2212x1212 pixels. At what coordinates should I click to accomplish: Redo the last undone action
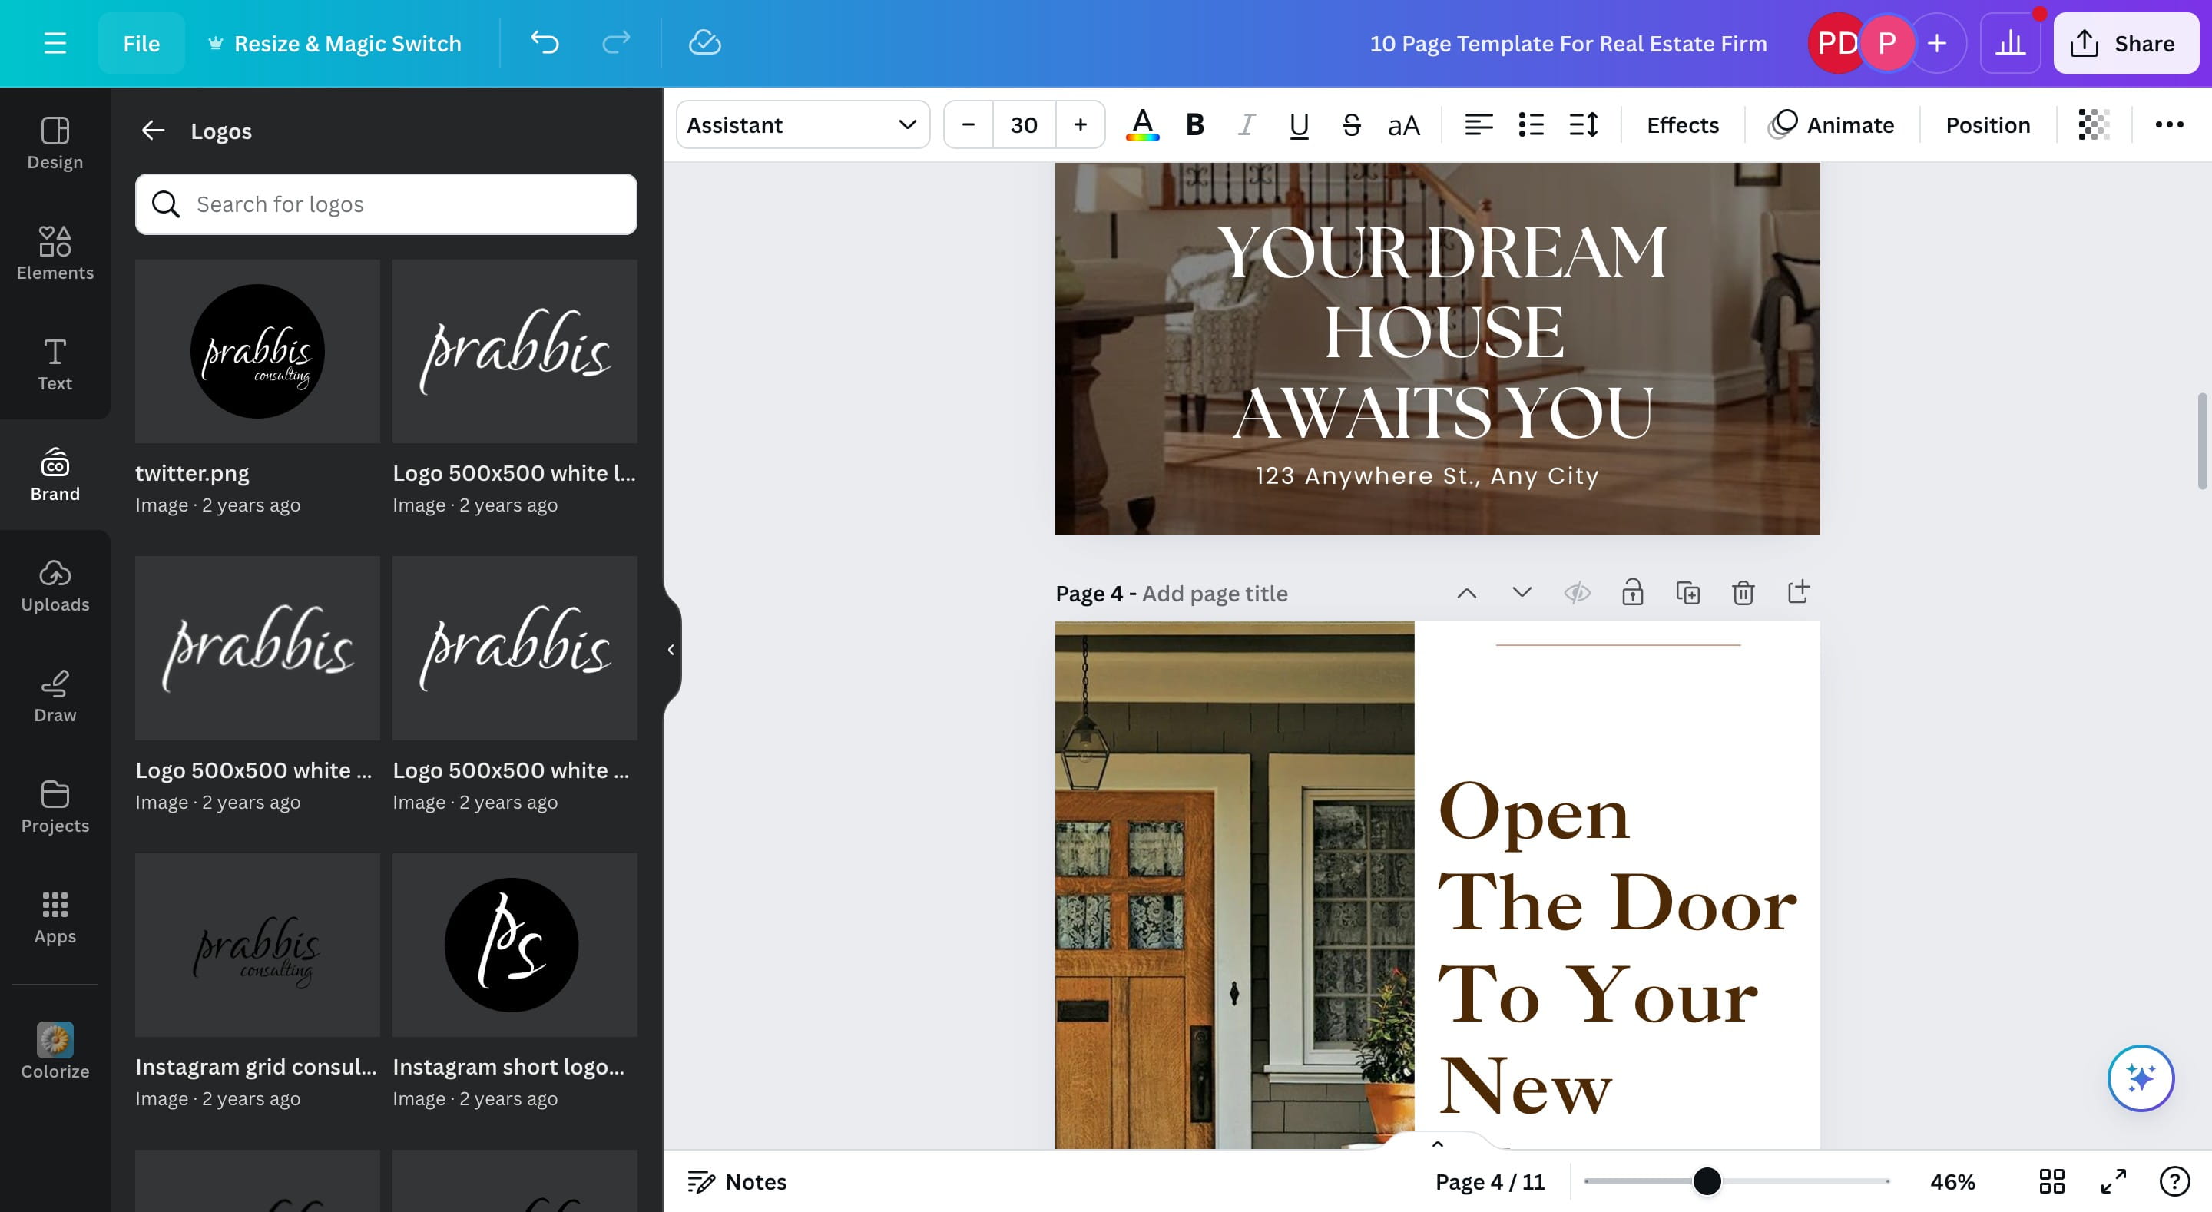pyautogui.click(x=616, y=43)
